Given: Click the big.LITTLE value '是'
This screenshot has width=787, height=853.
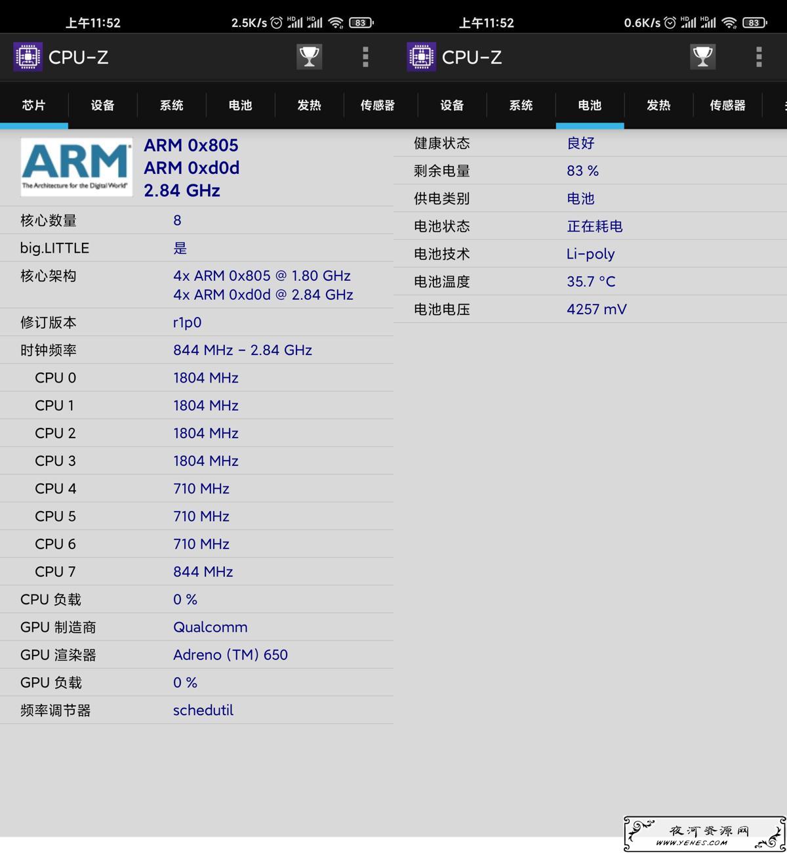Looking at the screenshot, I should pyautogui.click(x=180, y=248).
